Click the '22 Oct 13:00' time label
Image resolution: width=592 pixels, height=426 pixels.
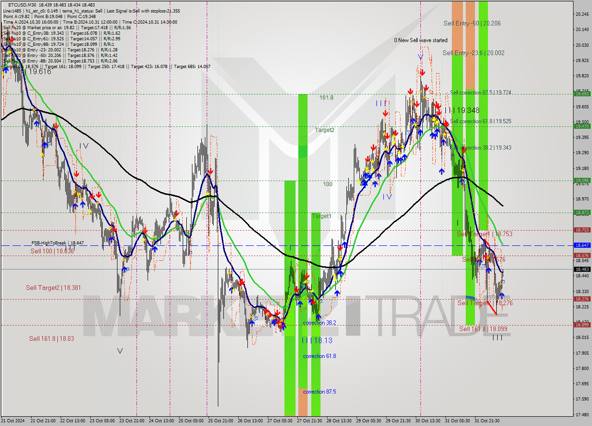tap(72, 421)
